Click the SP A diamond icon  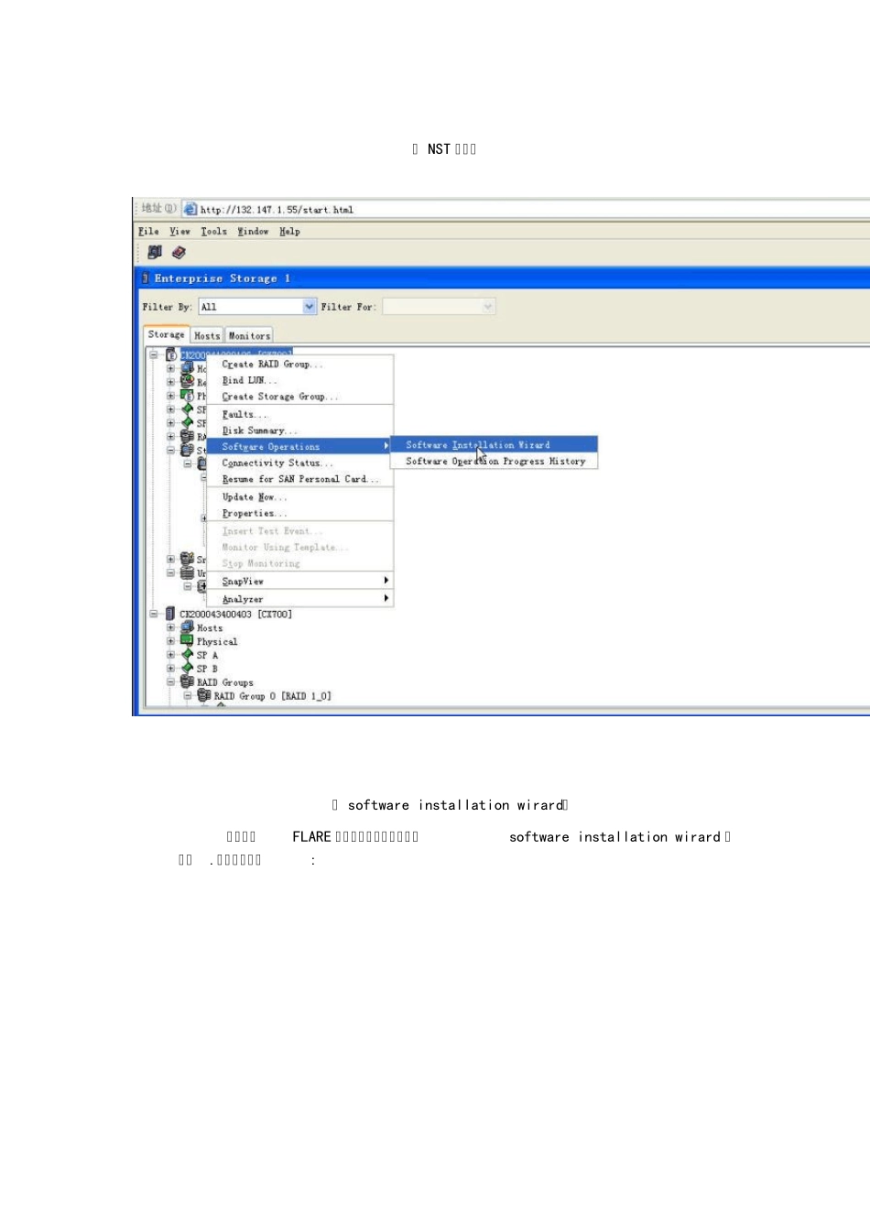click(x=187, y=655)
